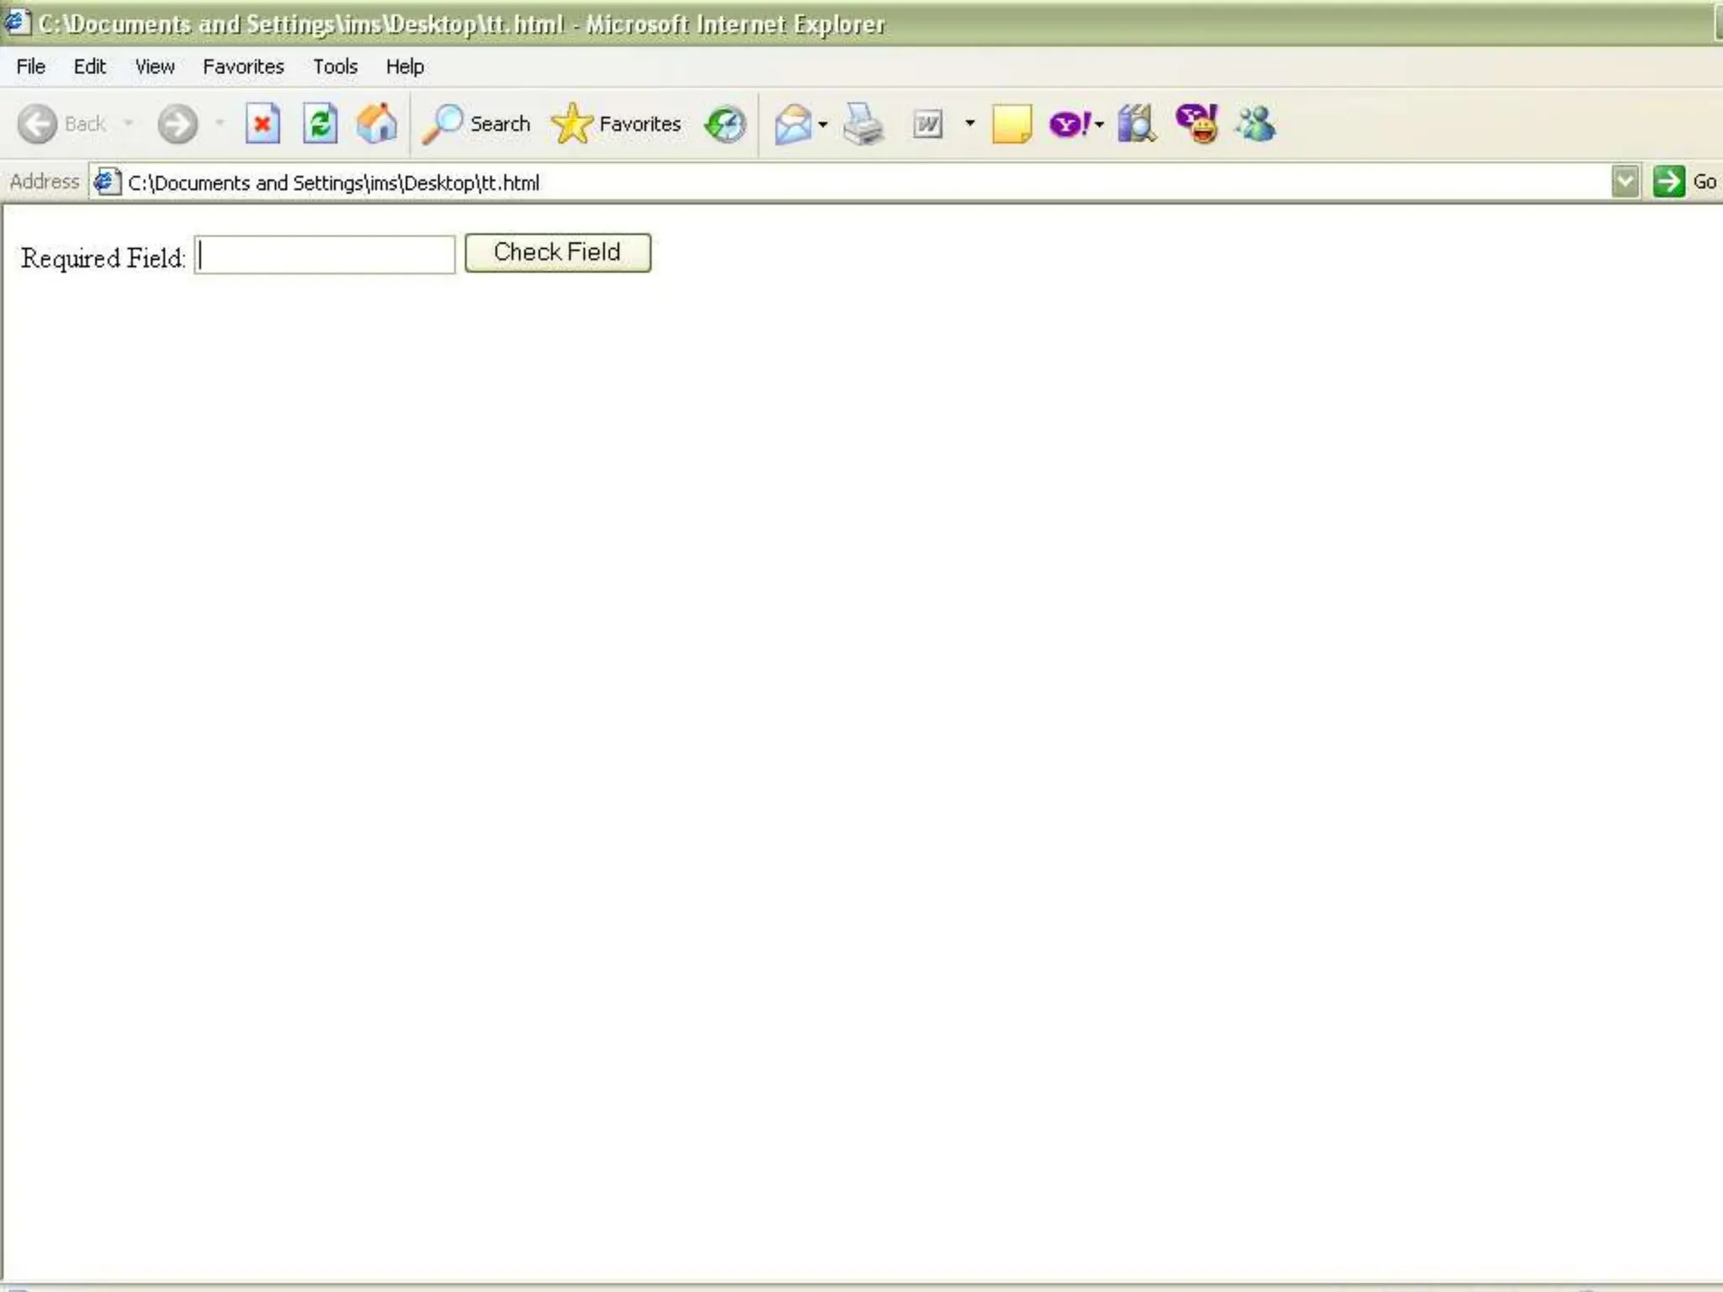Open the Address bar dropdown list
The width and height of the screenshot is (1723, 1292).
(x=1625, y=182)
